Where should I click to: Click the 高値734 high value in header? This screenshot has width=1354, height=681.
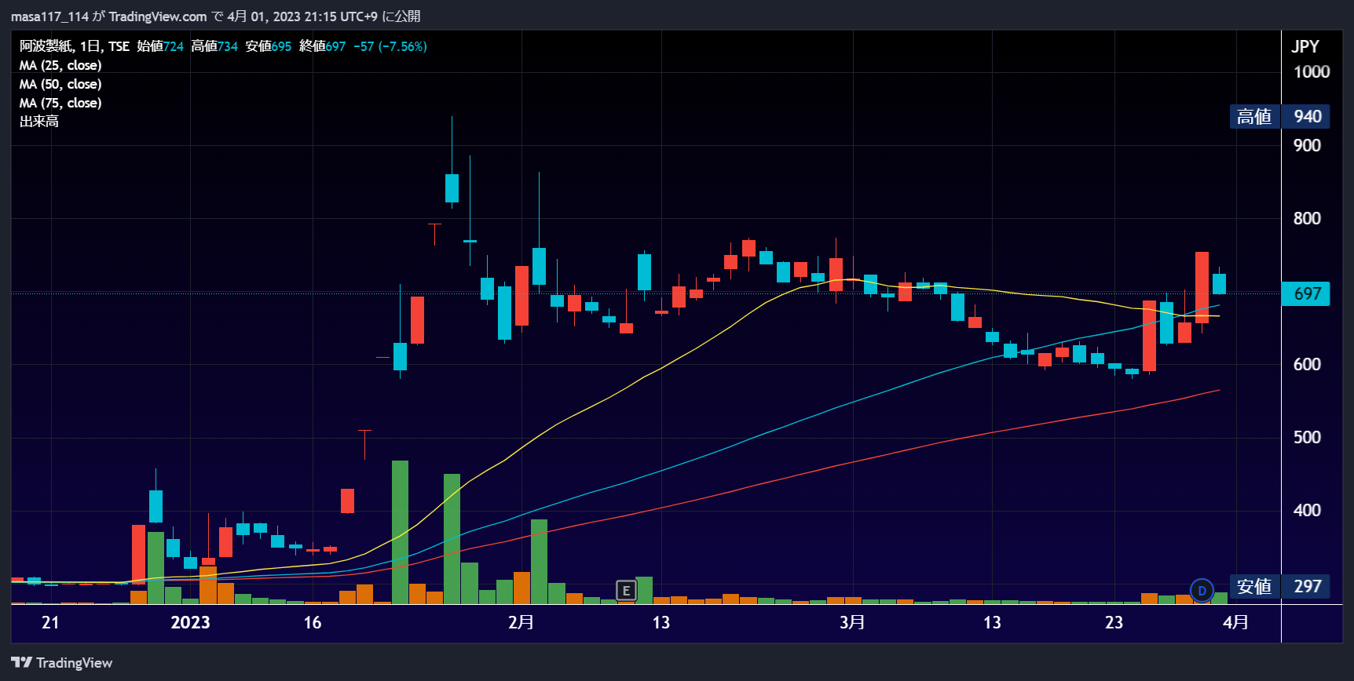(x=214, y=46)
